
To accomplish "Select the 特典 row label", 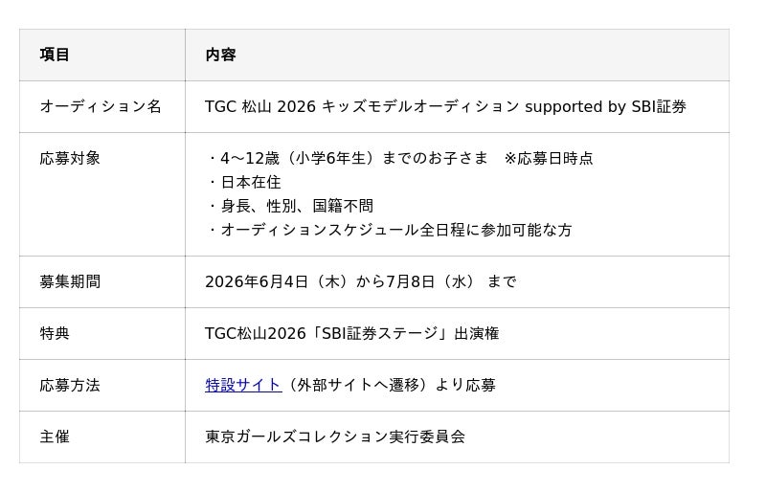I will pos(55,334).
